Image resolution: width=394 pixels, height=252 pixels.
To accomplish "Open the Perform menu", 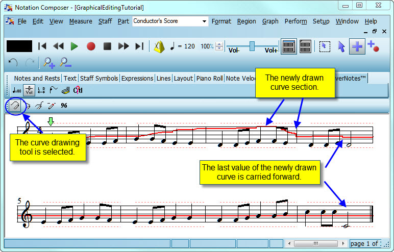I will coord(295,21).
